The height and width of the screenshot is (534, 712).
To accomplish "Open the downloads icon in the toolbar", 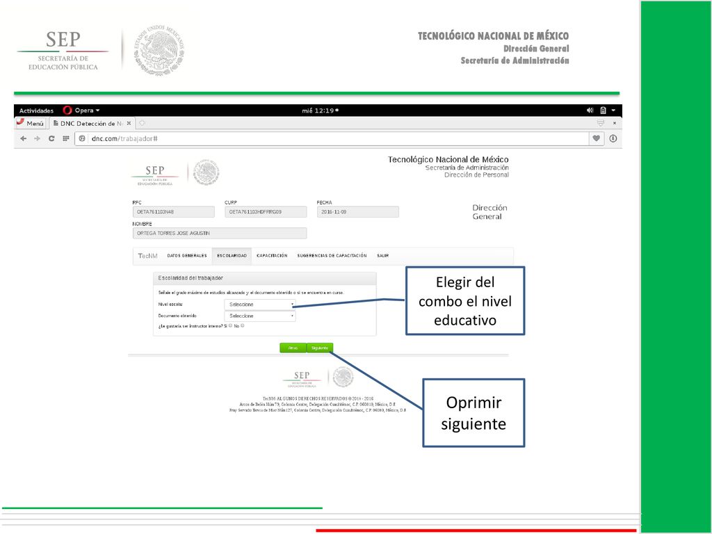I will [x=613, y=138].
